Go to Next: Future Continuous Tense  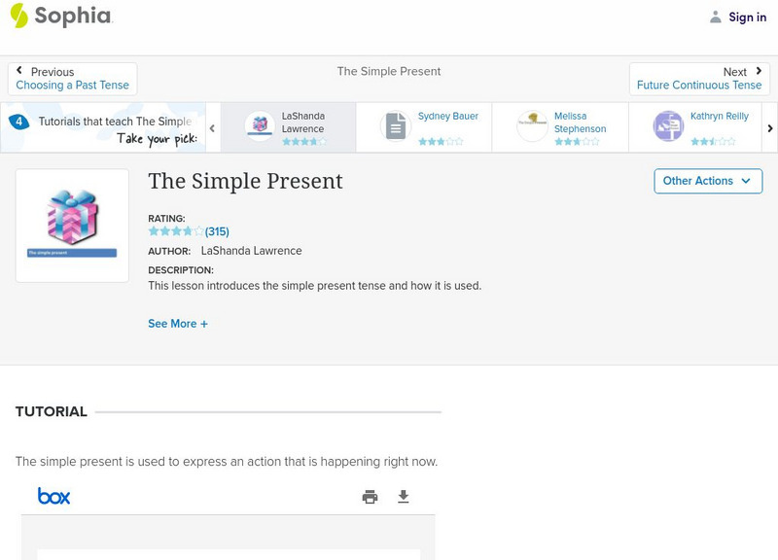699,79
